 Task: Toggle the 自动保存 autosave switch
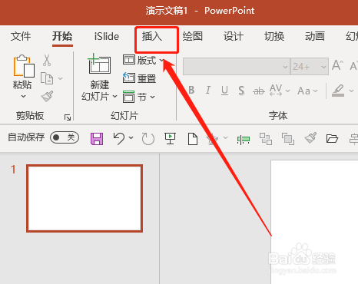65,137
